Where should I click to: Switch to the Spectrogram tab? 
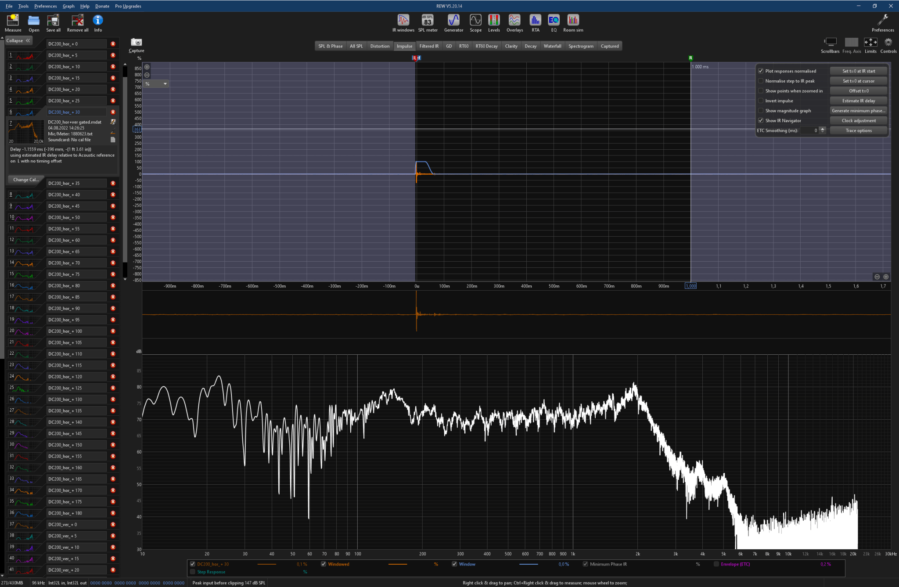coord(581,46)
